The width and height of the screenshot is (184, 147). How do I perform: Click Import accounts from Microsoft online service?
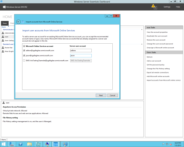pos(164,80)
